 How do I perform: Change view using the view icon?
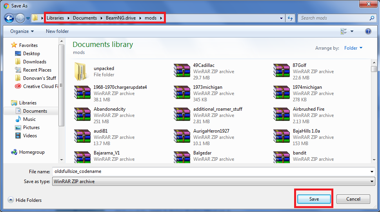coord(344,31)
